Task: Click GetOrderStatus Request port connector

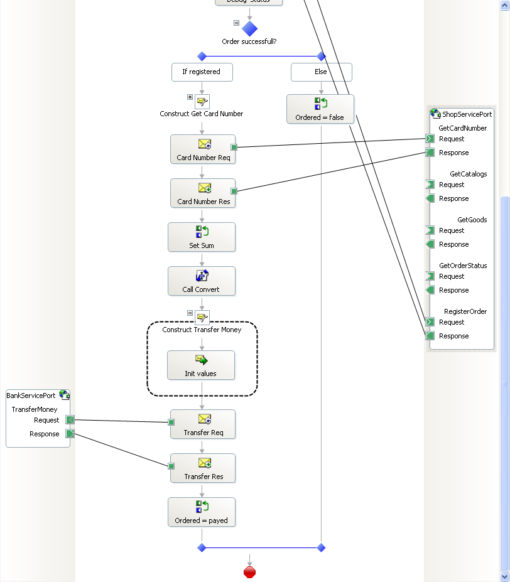Action: 430,276
